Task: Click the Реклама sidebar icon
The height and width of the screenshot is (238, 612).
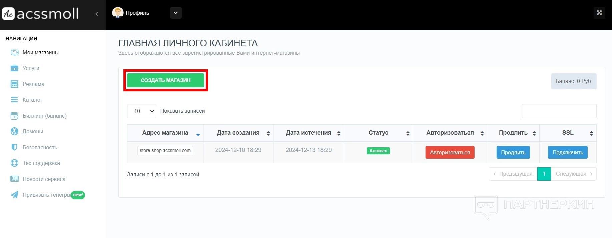Action: [14, 84]
